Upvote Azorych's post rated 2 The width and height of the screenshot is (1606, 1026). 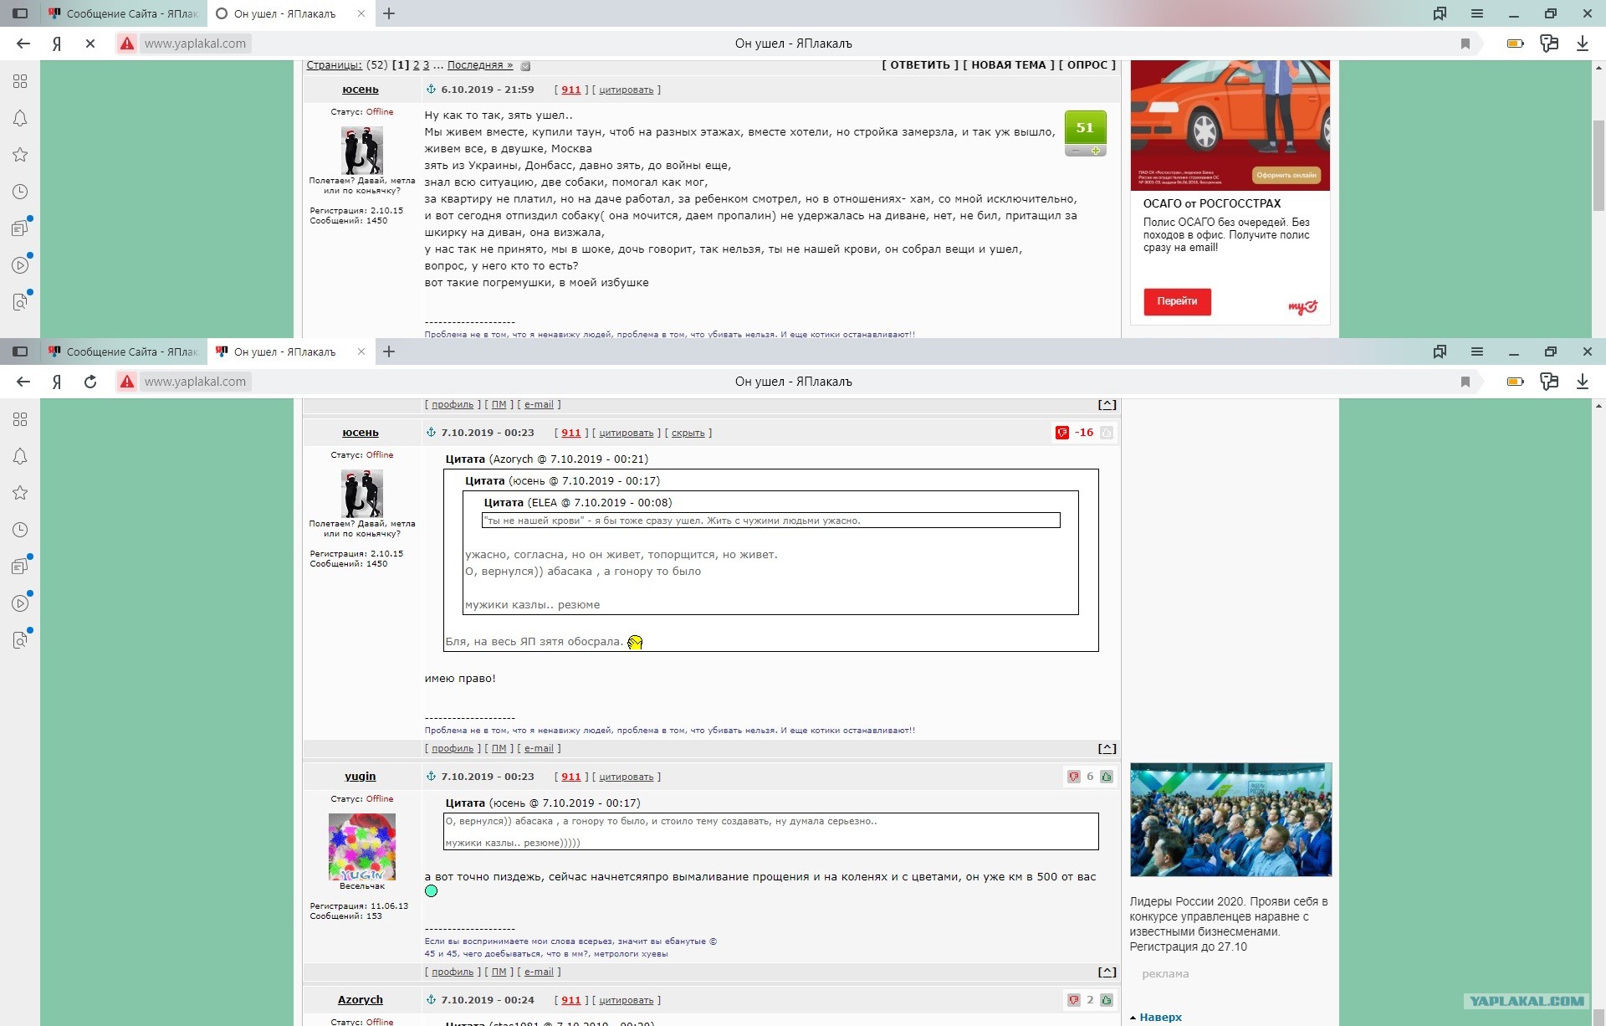click(1107, 1000)
